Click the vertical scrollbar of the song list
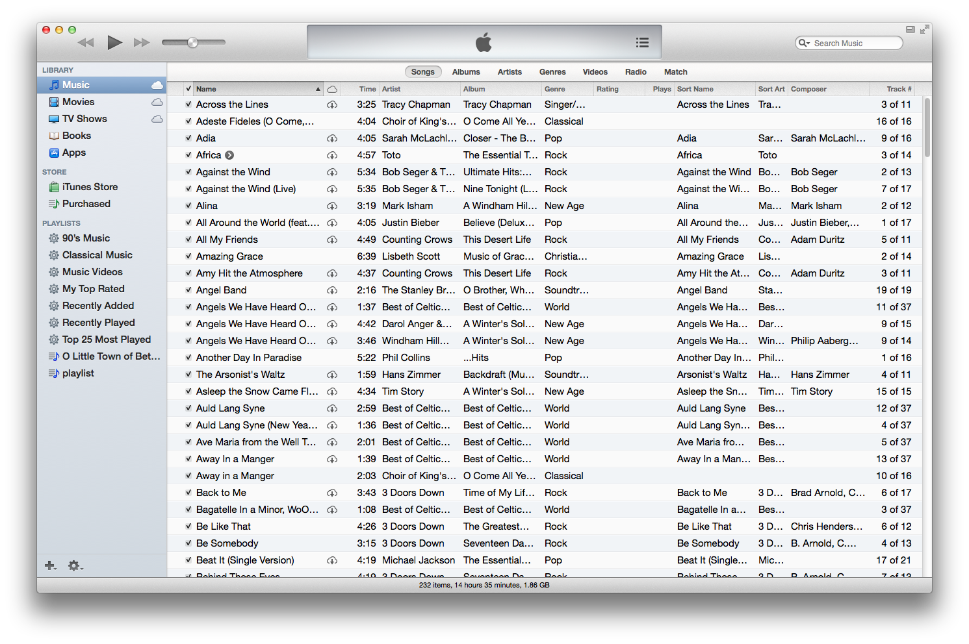Viewport: 969px width, 644px height. click(x=927, y=127)
